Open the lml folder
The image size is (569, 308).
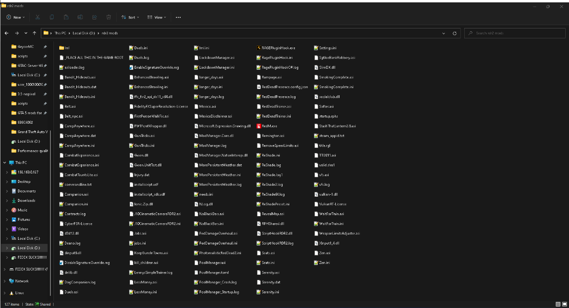coord(67,48)
